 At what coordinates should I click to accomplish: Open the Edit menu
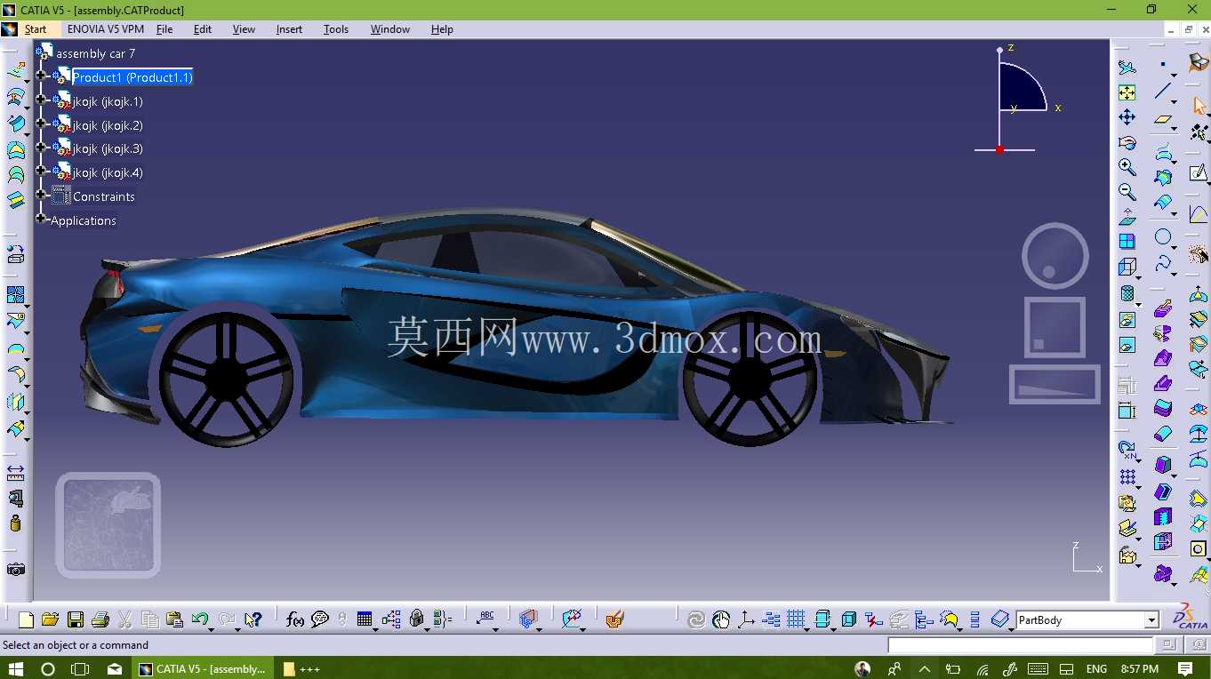(x=203, y=29)
